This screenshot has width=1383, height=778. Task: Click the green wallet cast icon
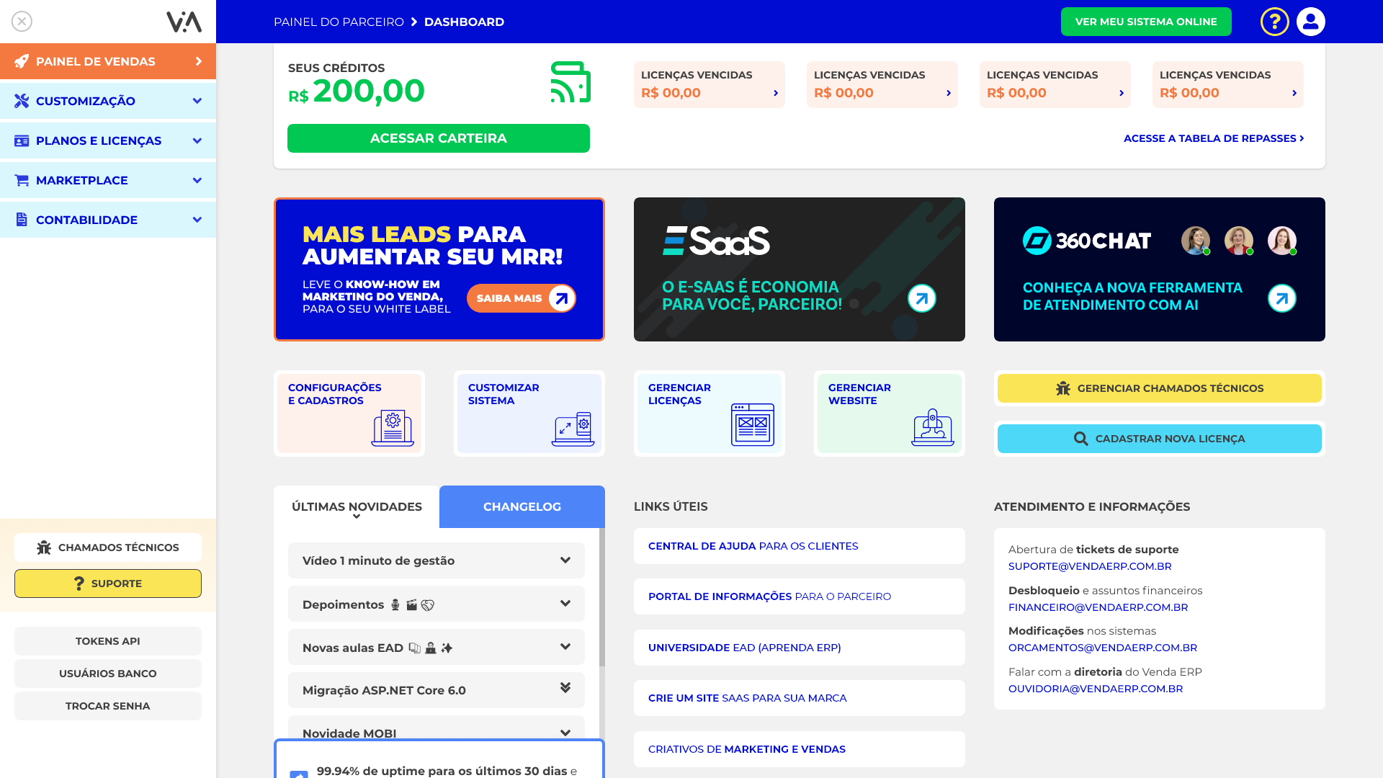[x=570, y=82]
